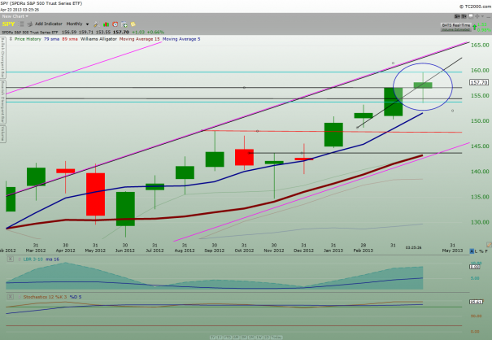Close the LBR 3-10 indicator pane
492x340 pixels.
[x=11, y=259]
